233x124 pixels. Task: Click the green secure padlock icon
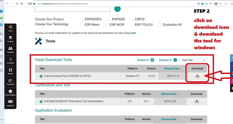coord(34,3)
